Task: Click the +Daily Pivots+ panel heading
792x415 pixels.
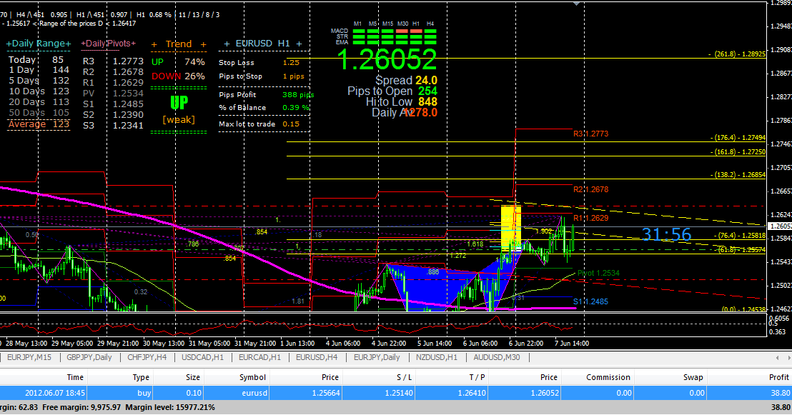Action: tap(108, 44)
